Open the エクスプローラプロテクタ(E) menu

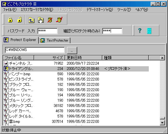pos(37,10)
